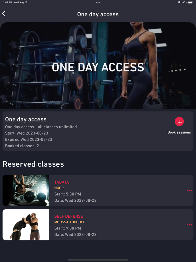Open the SELF DEFENSE class options three dots

190,225
